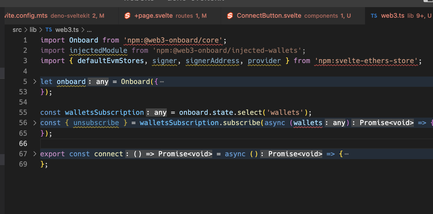
Task: Open the breadcrumb ellipsis after web3.ts
Action: [x=89, y=30]
